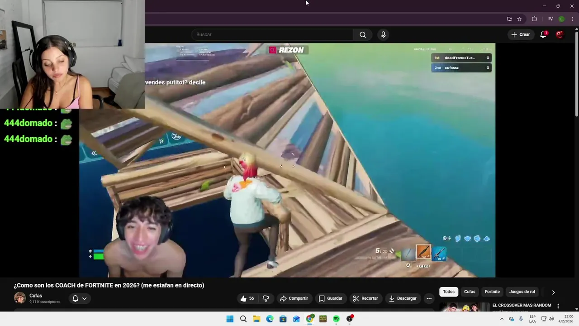Click the Guardar button
Viewport: 579px width, 326px height.
(x=330, y=298)
